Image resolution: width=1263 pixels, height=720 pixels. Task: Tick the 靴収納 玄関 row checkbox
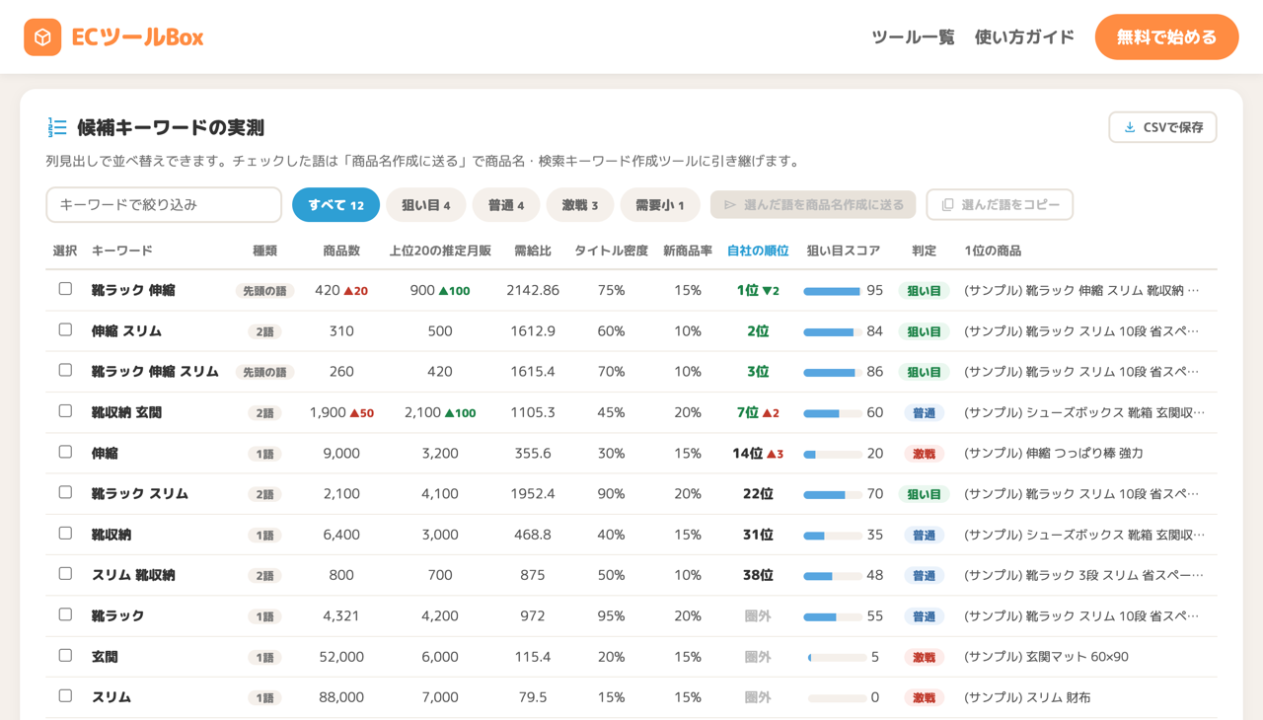pyautogui.click(x=65, y=411)
